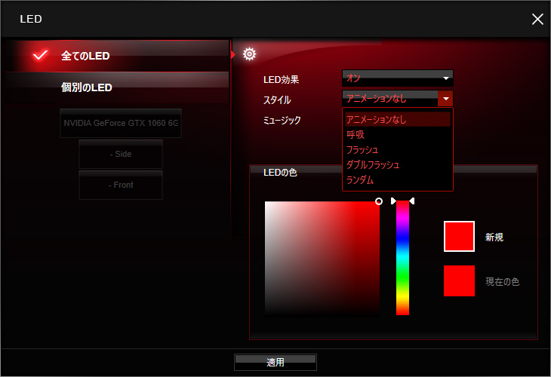This screenshot has width=551, height=377.
Task: Switch to 個別のLED mode
Action: click(x=117, y=87)
